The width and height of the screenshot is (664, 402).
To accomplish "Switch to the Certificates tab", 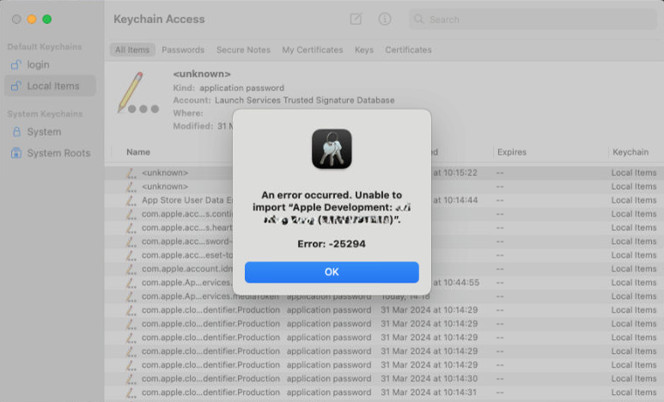I will [x=408, y=50].
